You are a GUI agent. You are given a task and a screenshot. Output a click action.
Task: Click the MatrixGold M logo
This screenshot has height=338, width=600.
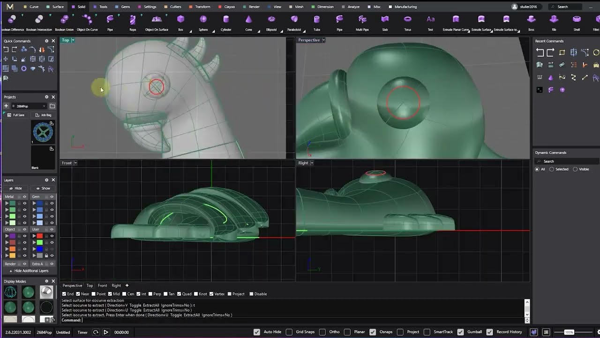pos(9,7)
